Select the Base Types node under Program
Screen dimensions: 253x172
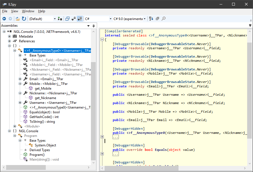(x=37, y=141)
